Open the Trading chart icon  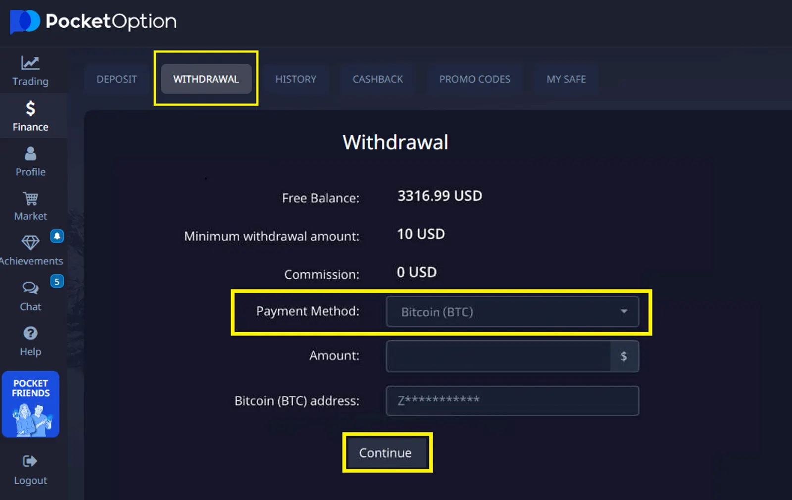[x=30, y=63]
